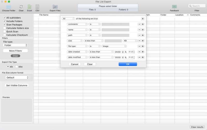Toggle the Include Folders checkbox
This screenshot has height=130, width=207.
4,21
